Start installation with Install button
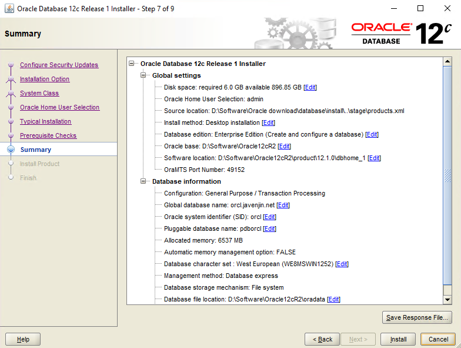This screenshot has width=461, height=348. [398, 339]
